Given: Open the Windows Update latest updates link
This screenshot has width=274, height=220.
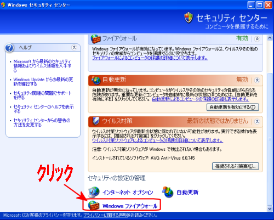Looking at the screenshot, I should point(43,82).
